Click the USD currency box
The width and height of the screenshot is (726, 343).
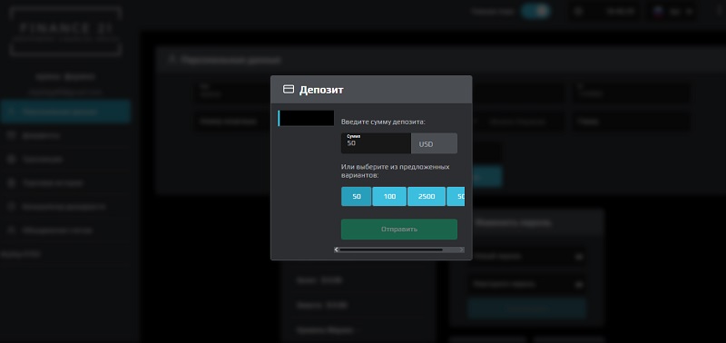pos(435,143)
